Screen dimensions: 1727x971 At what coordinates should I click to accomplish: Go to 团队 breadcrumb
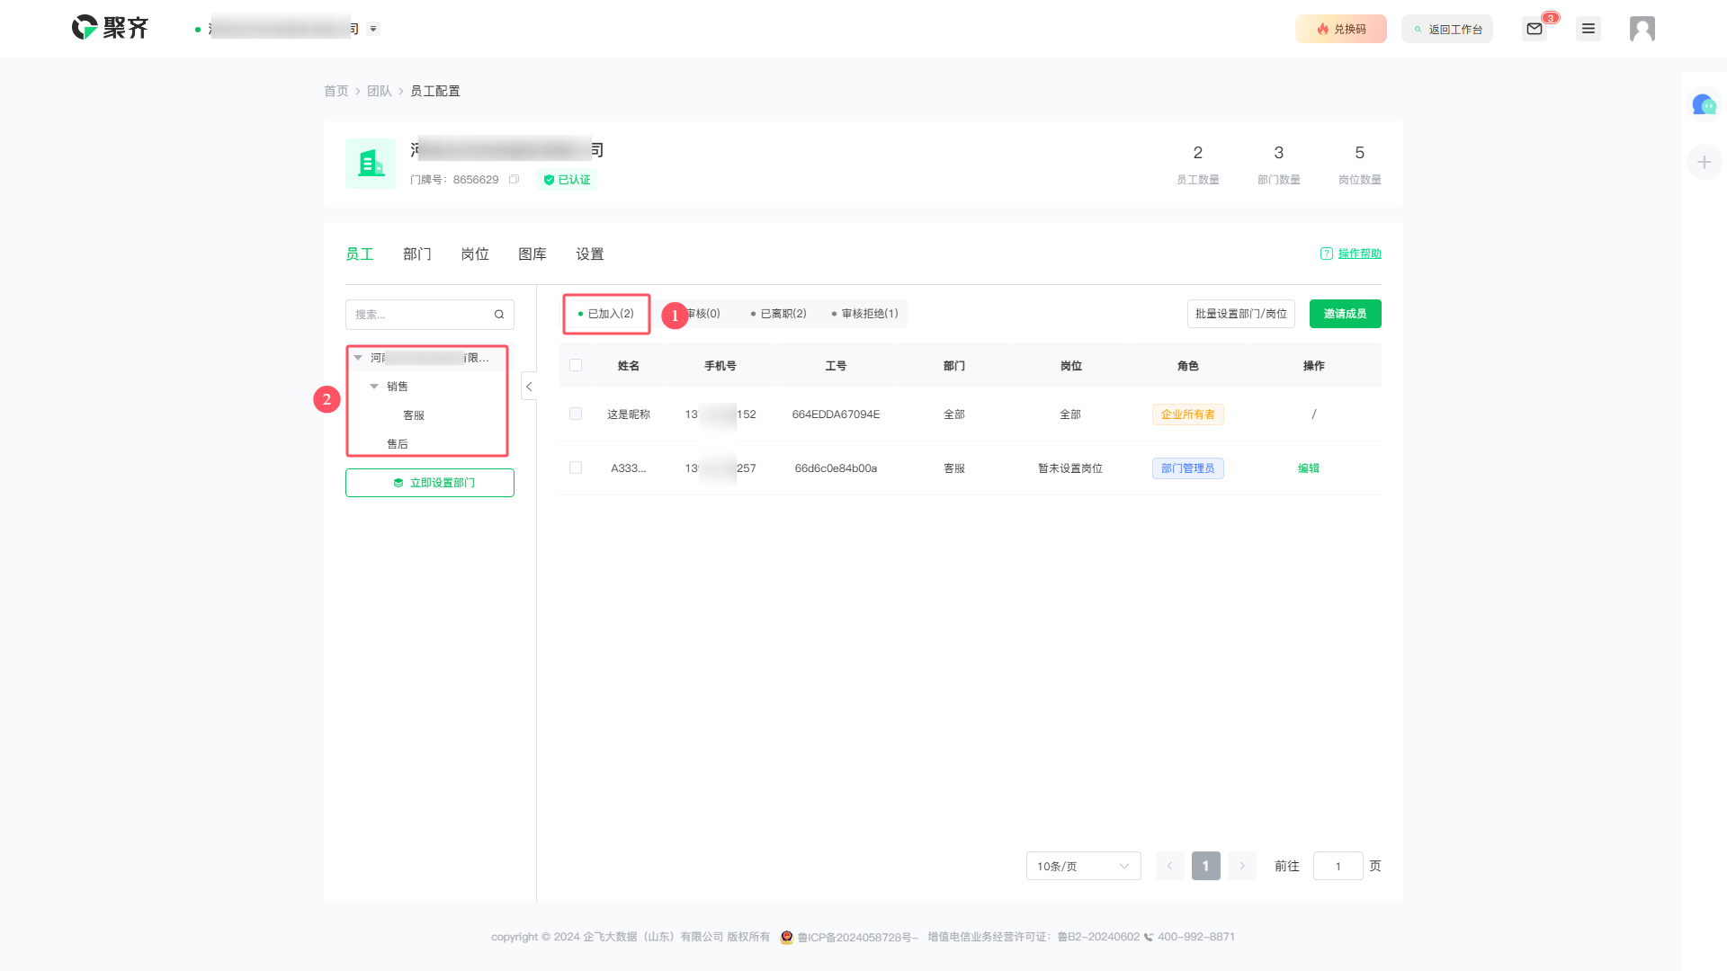379,91
